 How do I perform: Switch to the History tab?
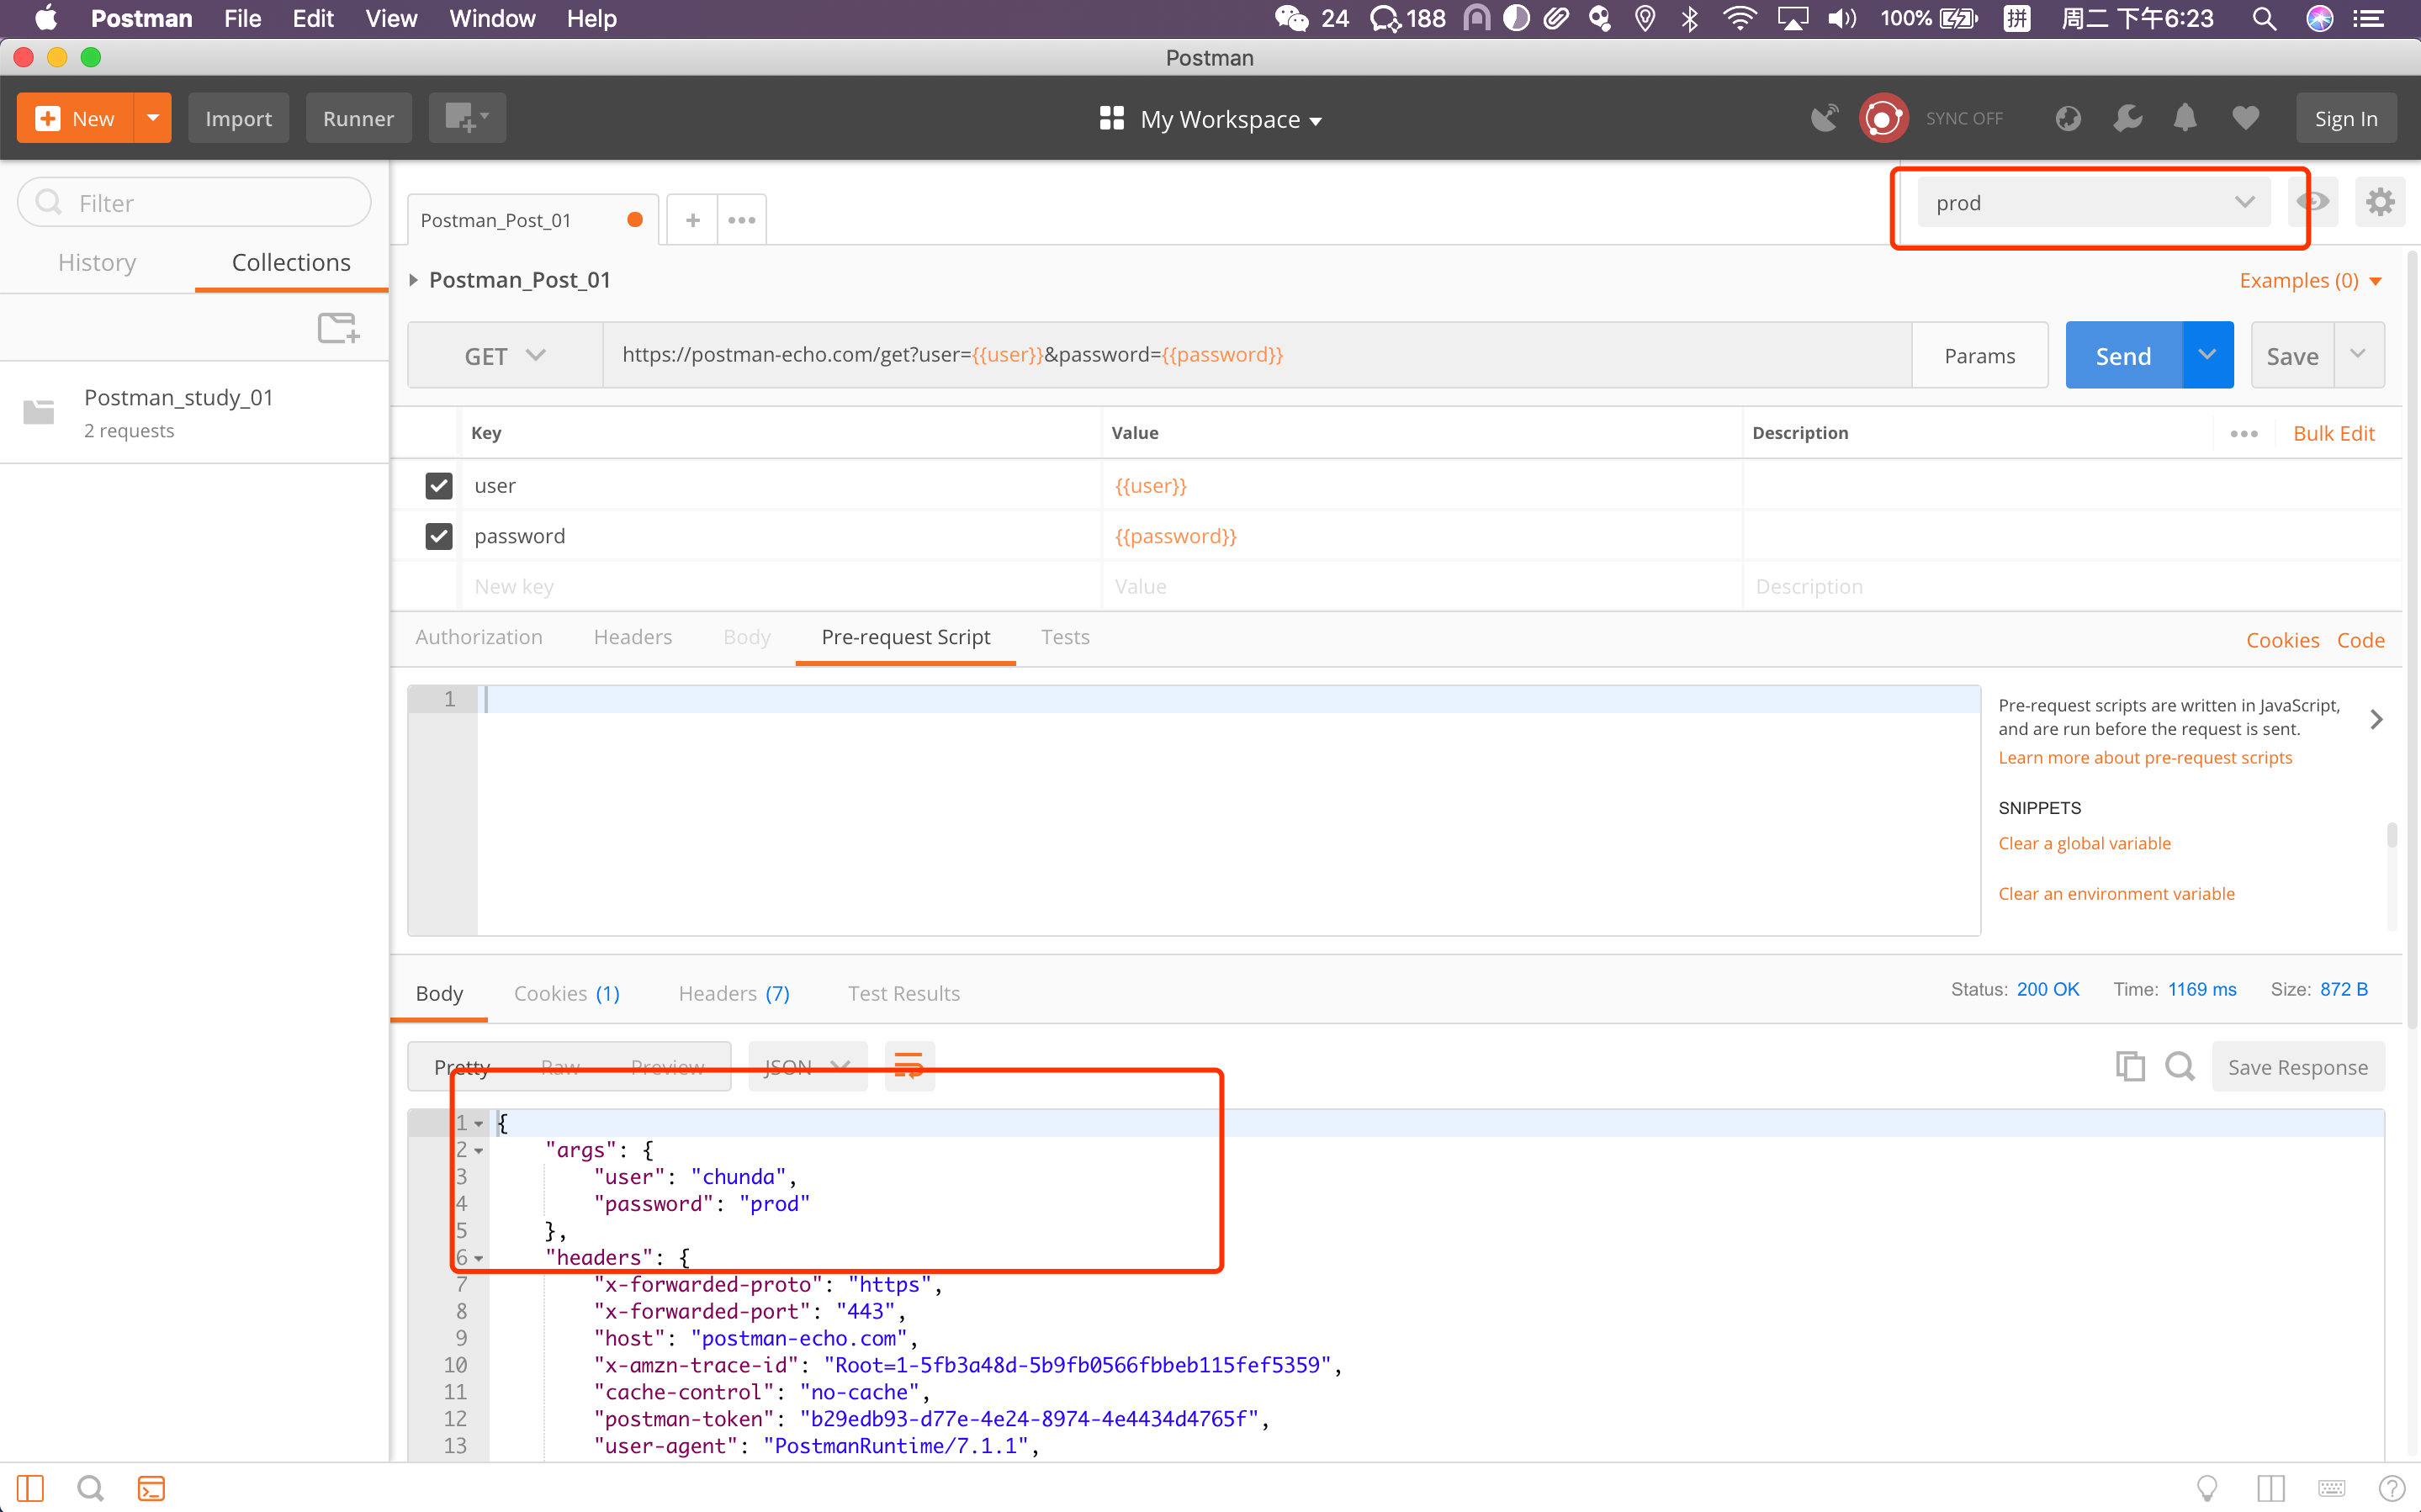pos(97,262)
